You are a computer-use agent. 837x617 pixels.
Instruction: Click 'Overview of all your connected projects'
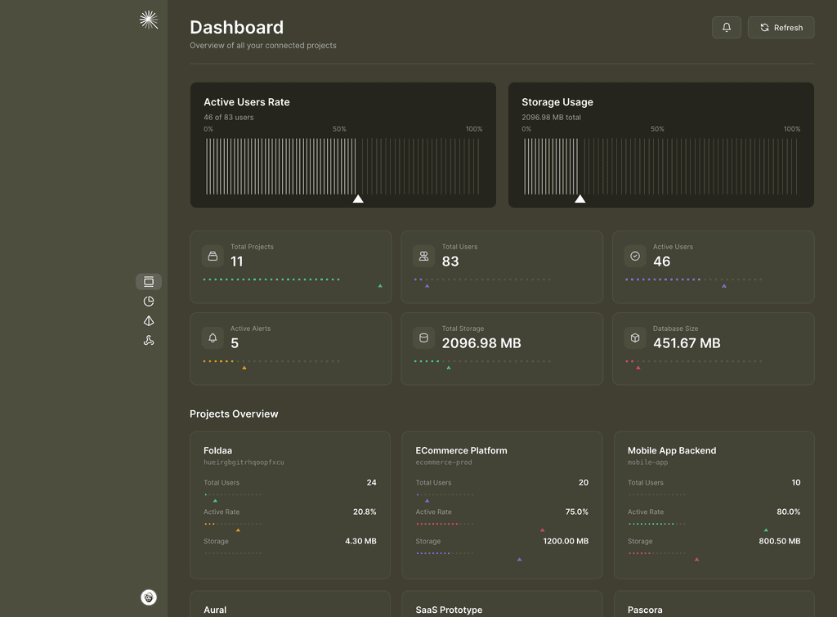pyautogui.click(x=263, y=46)
